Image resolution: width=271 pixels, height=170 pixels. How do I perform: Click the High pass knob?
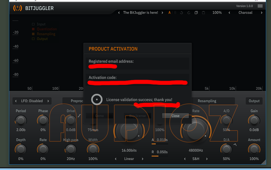[x=71, y=149]
